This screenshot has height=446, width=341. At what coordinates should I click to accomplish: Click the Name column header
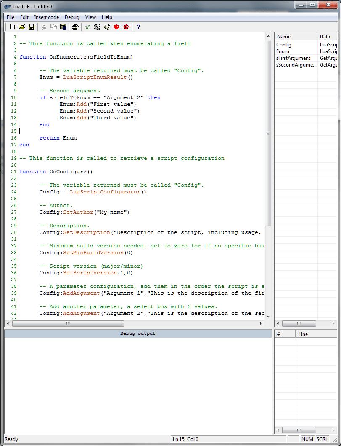295,36
